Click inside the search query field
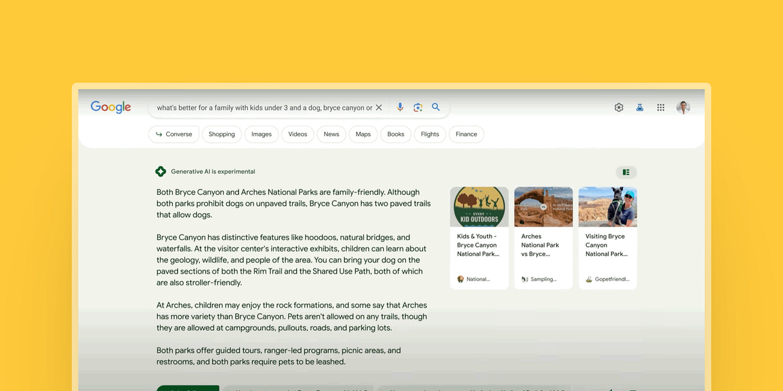 coord(264,108)
